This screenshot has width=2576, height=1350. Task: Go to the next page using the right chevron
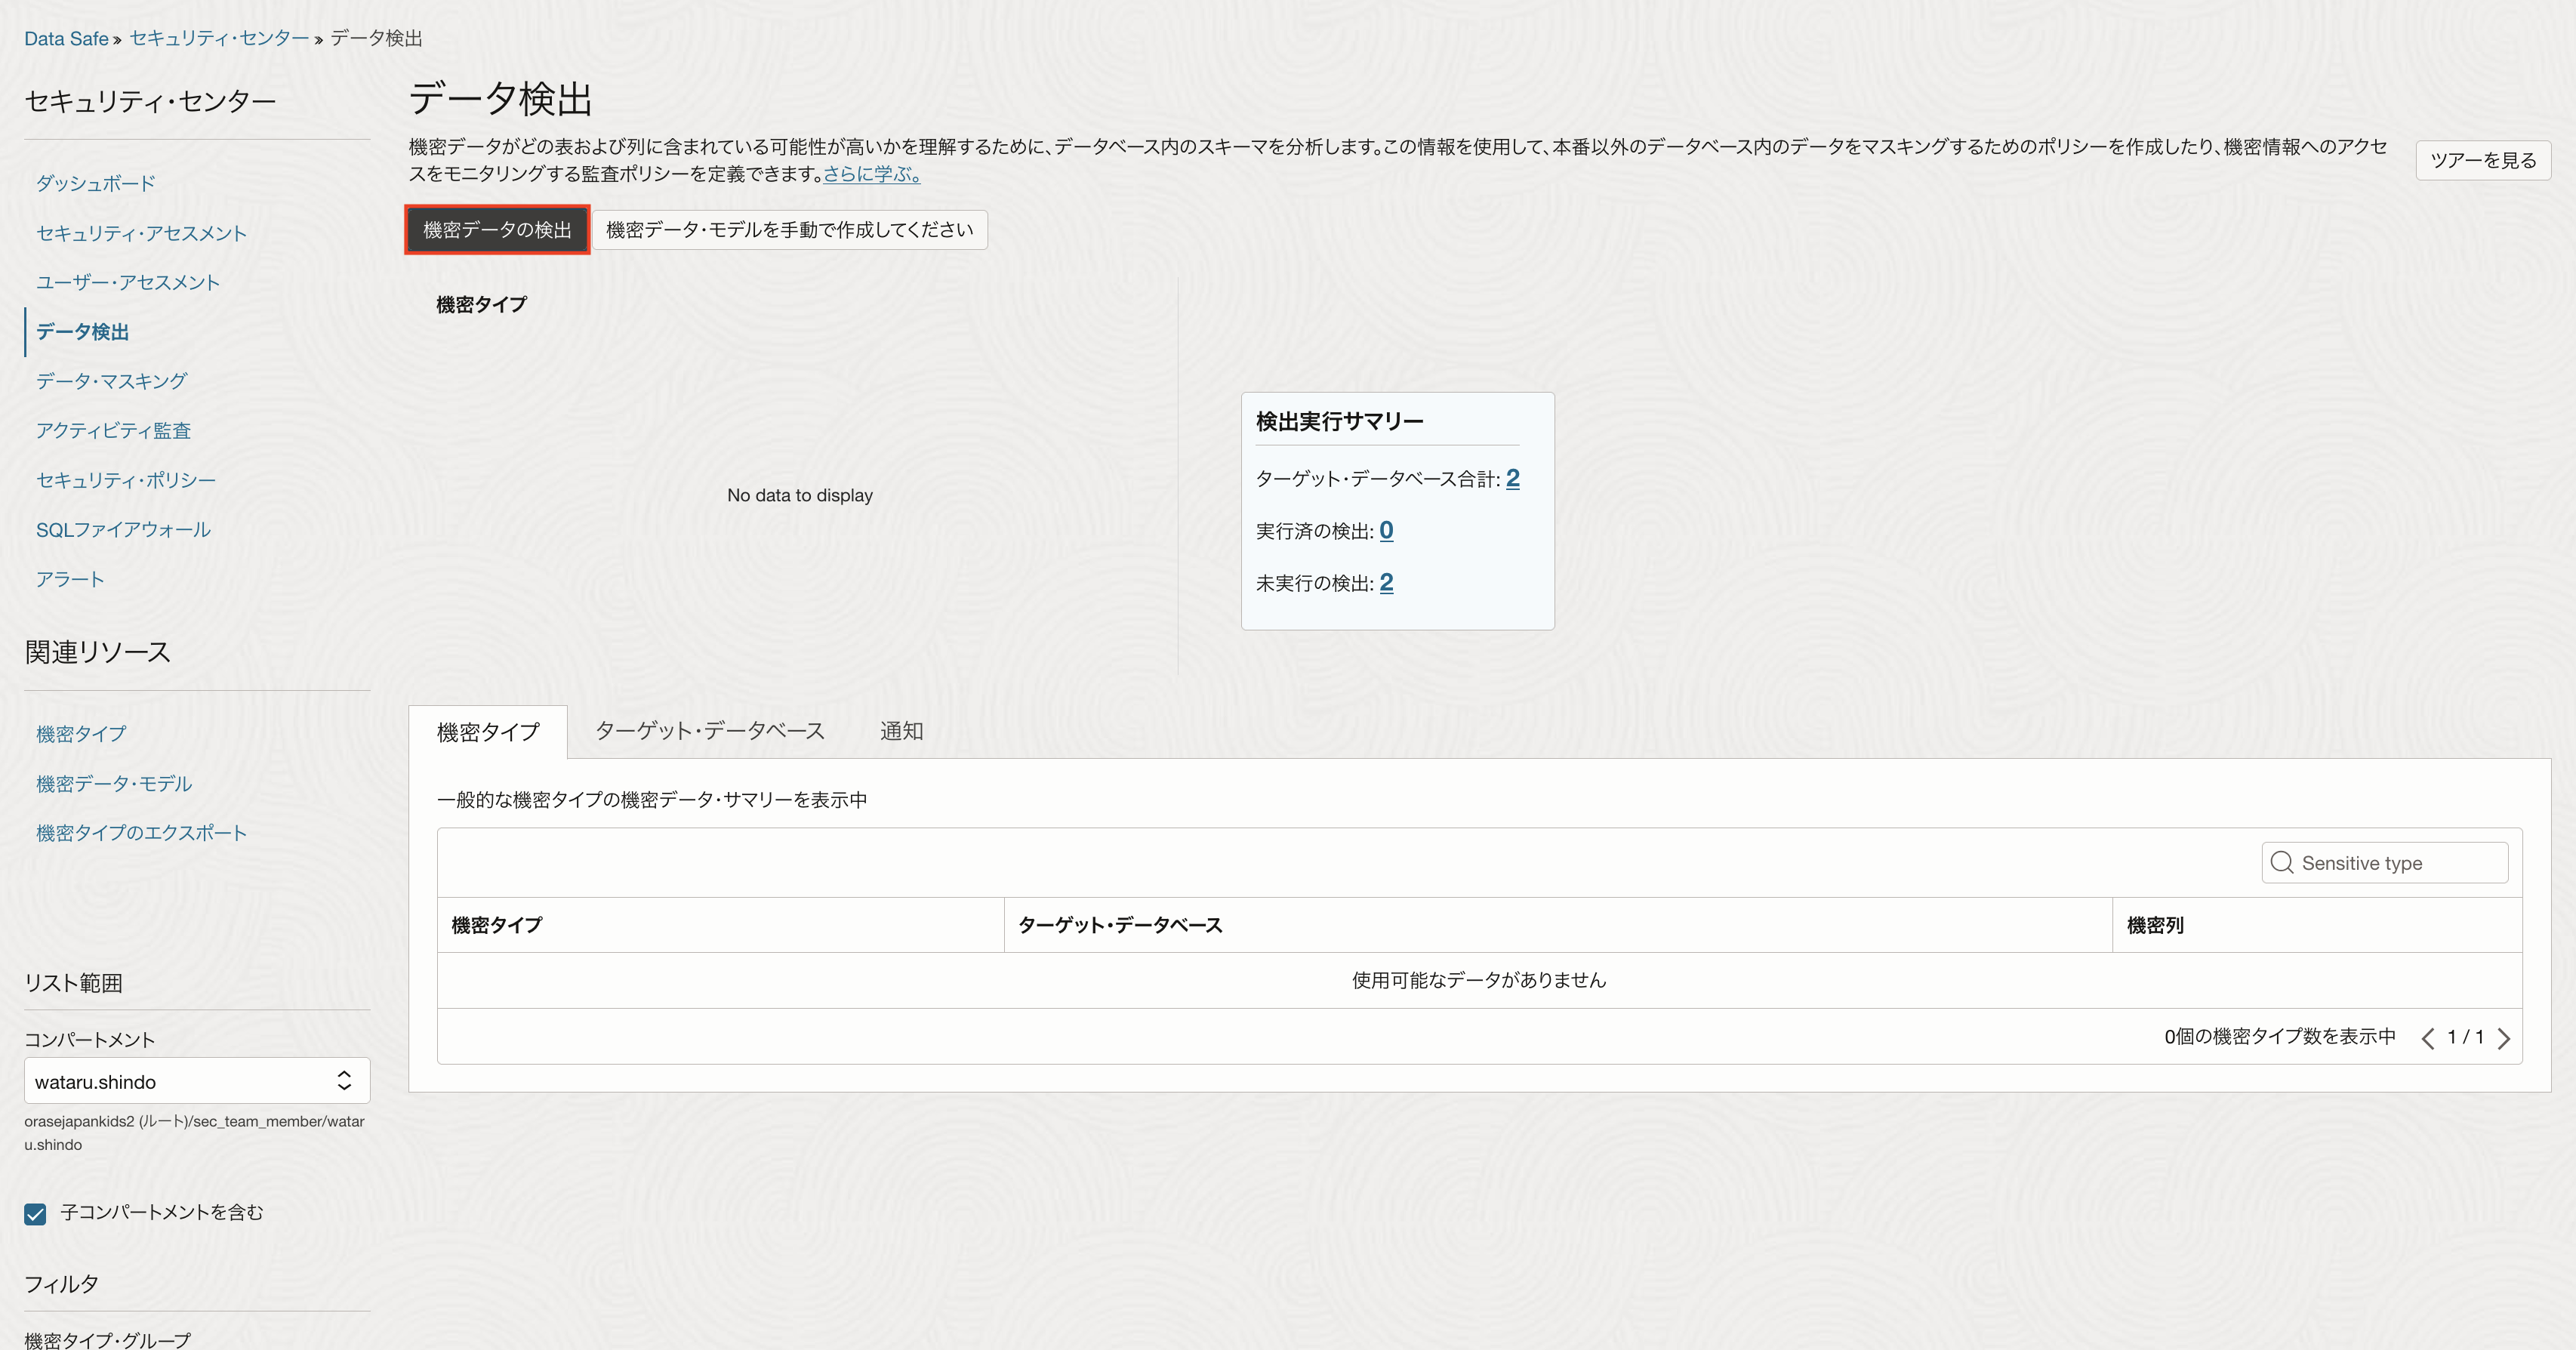coord(2505,1038)
